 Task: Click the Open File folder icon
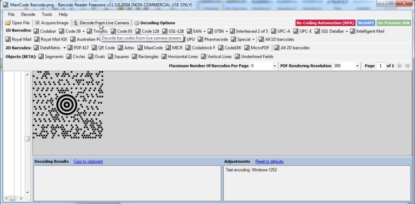pos(8,23)
